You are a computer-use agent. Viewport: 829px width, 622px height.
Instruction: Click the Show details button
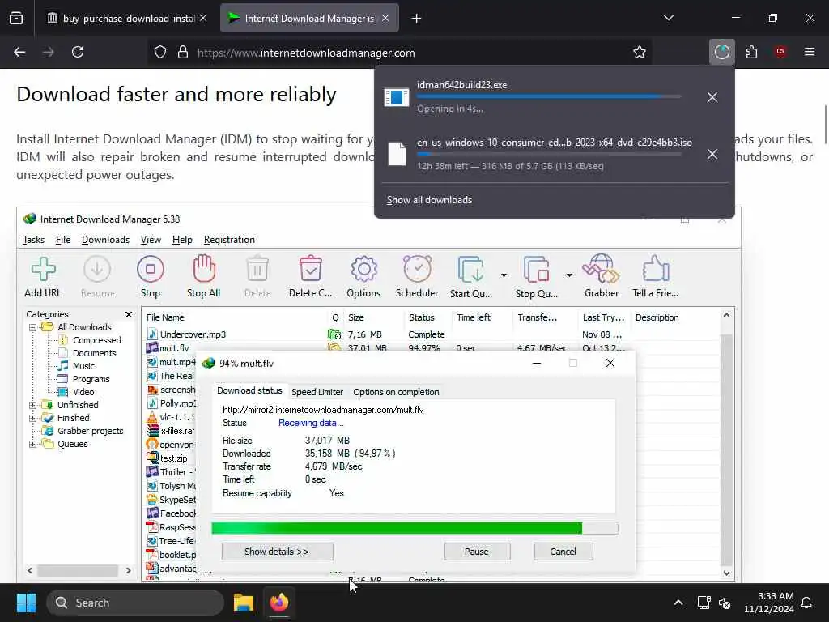277,551
